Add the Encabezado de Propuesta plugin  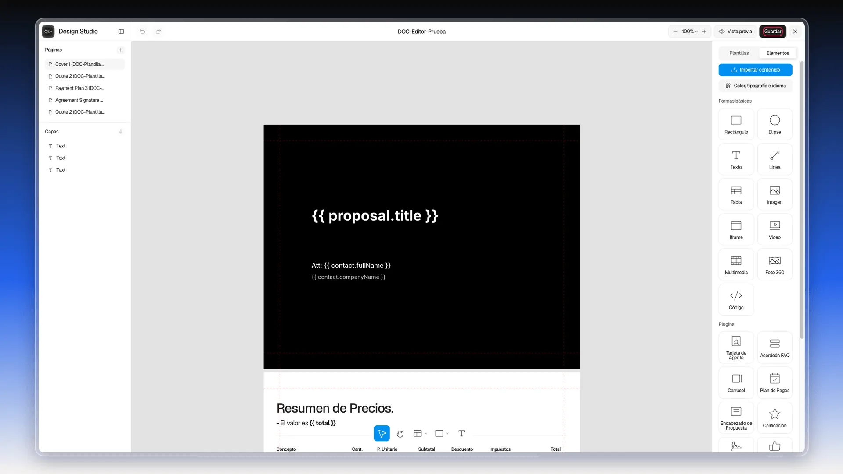coord(736,418)
